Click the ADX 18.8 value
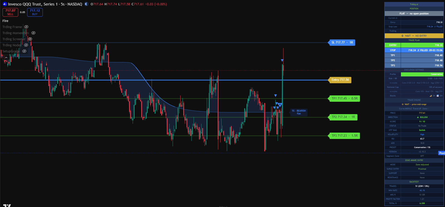The image size is (445, 207). [422, 143]
